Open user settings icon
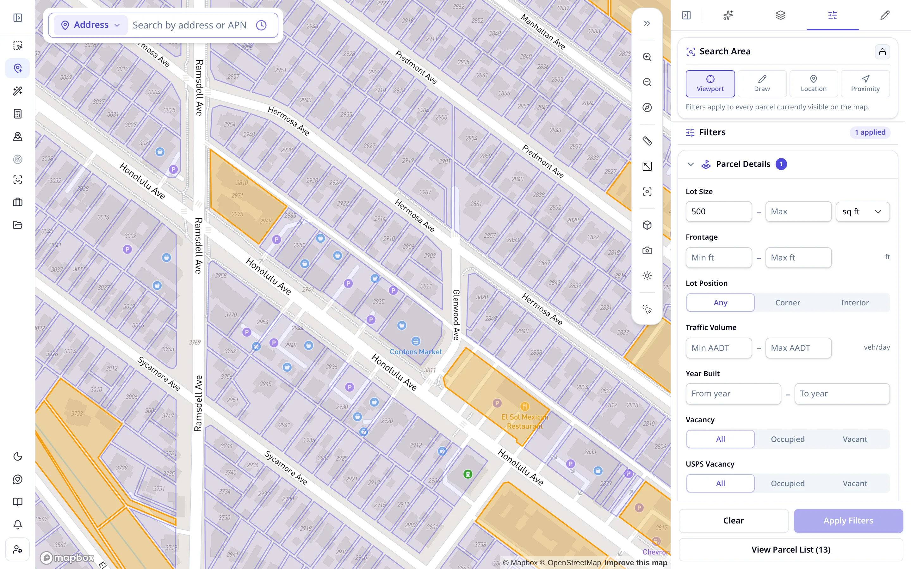 18,549
